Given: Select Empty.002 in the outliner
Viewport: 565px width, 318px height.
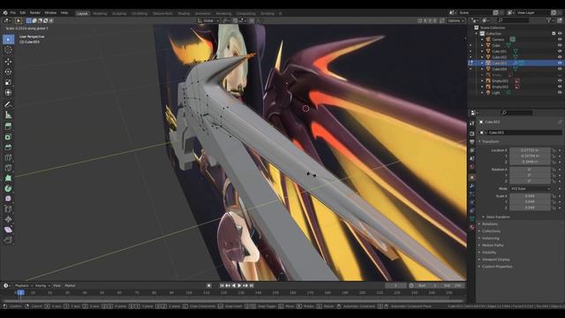Looking at the screenshot, I should pyautogui.click(x=501, y=87).
